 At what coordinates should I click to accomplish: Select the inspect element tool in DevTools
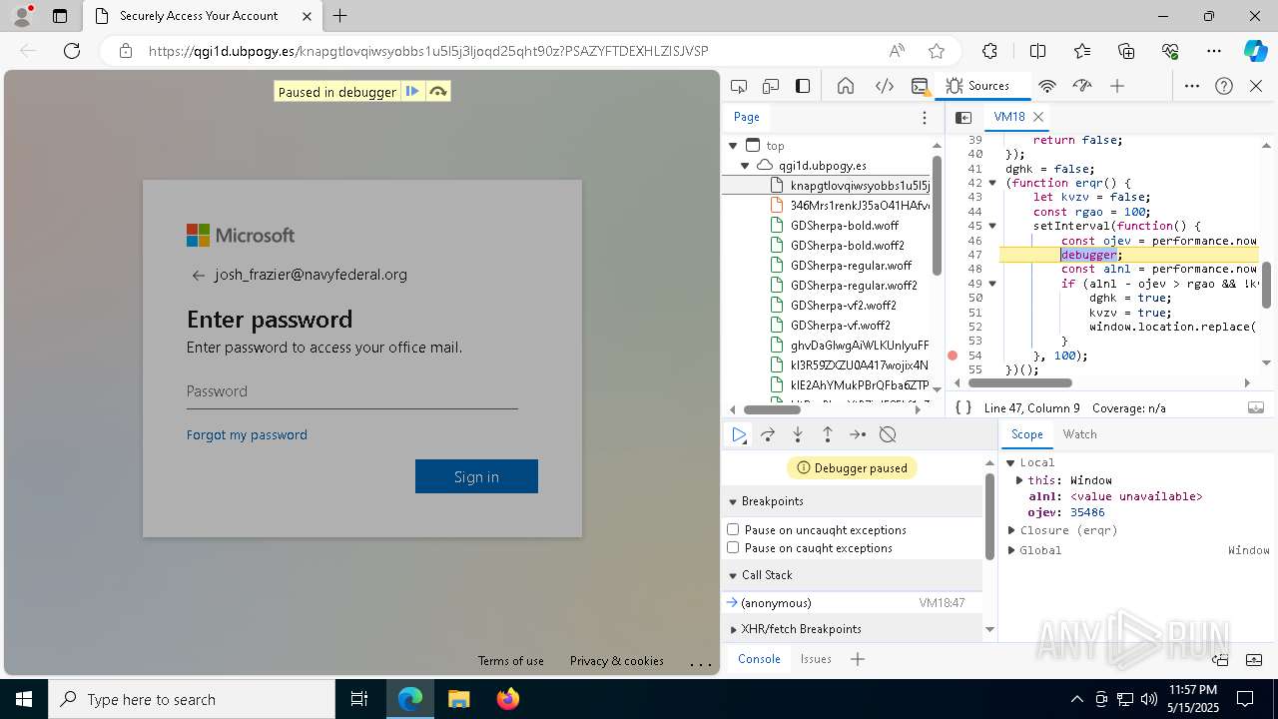pyautogui.click(x=739, y=86)
